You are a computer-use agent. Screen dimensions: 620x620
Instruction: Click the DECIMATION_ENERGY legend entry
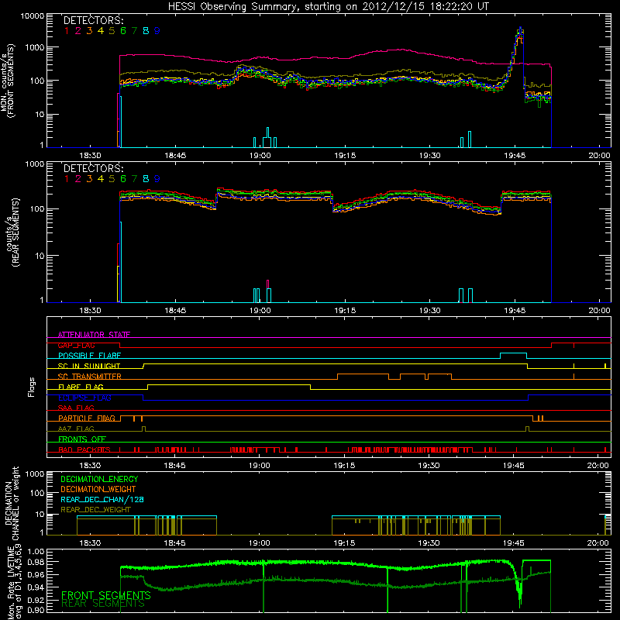pyautogui.click(x=99, y=479)
